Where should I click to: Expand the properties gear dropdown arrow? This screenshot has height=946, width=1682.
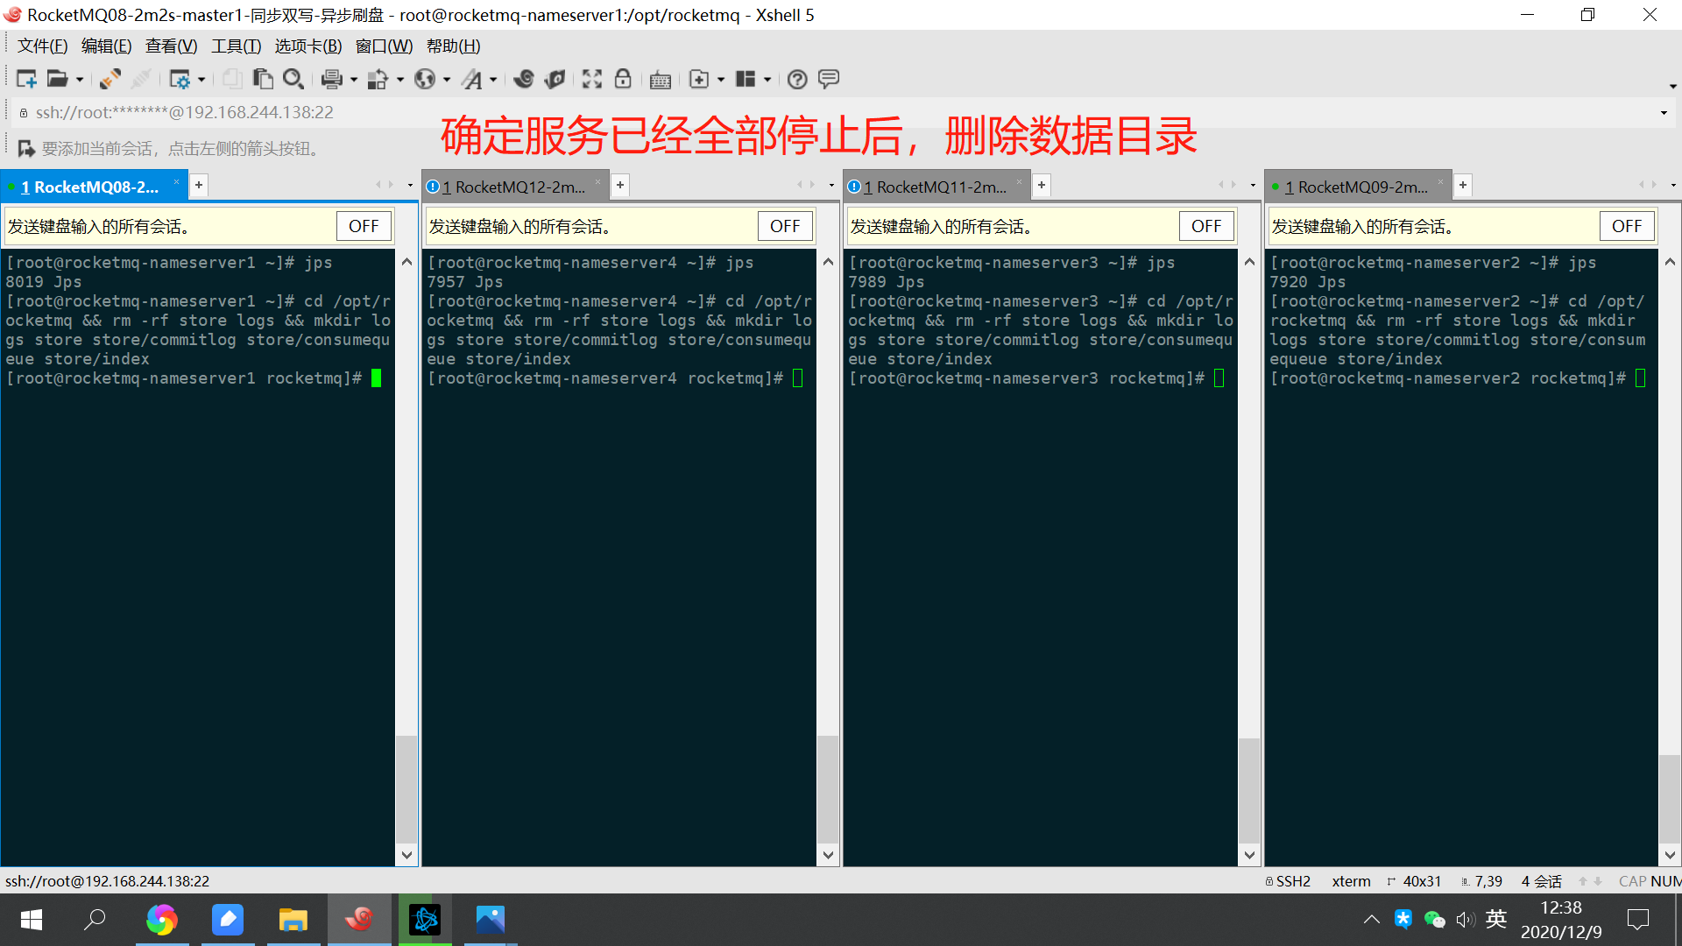(x=201, y=80)
